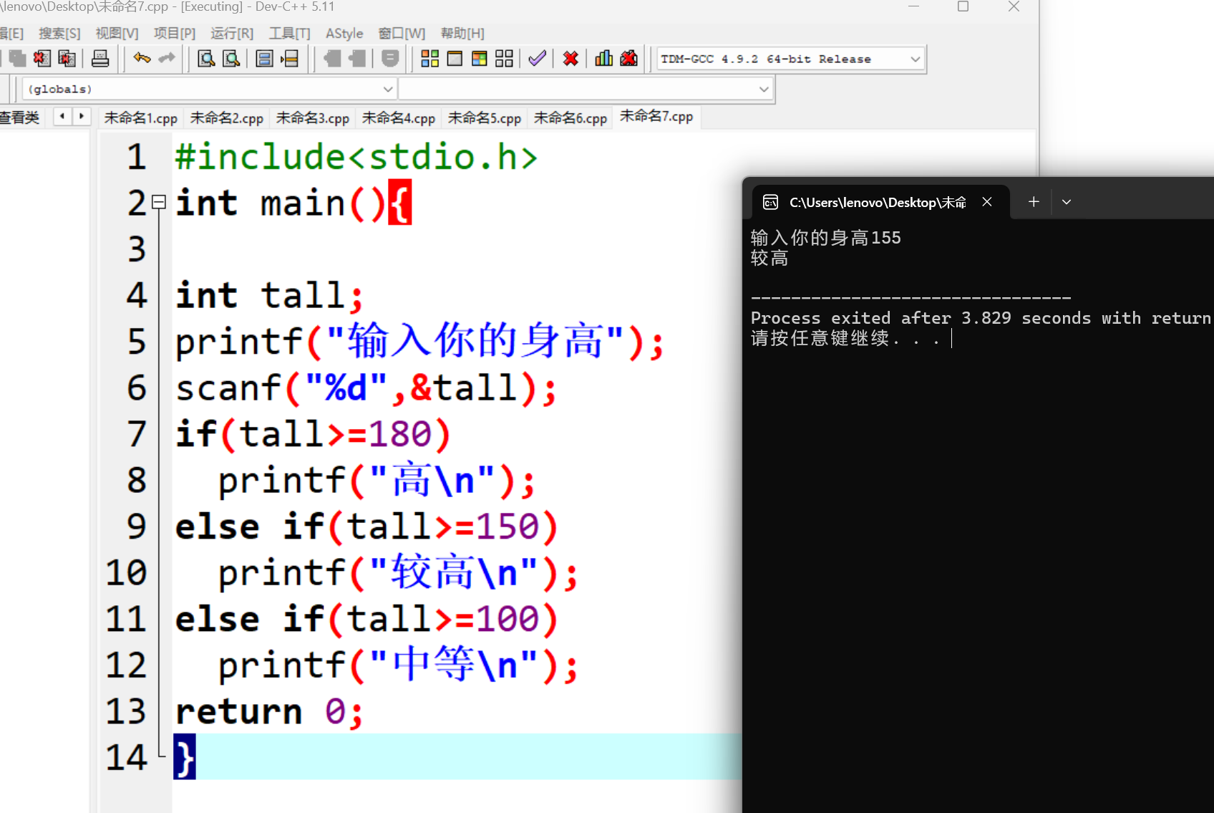Screen dimensions: 1214x813
Task: Click the red X Stop Execution icon
Action: (570, 59)
